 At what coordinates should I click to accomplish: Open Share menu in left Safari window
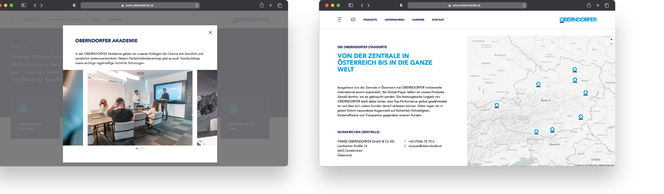point(262,5)
